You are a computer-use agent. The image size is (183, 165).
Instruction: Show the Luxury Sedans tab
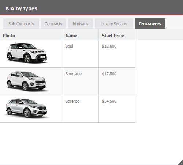[114, 23]
